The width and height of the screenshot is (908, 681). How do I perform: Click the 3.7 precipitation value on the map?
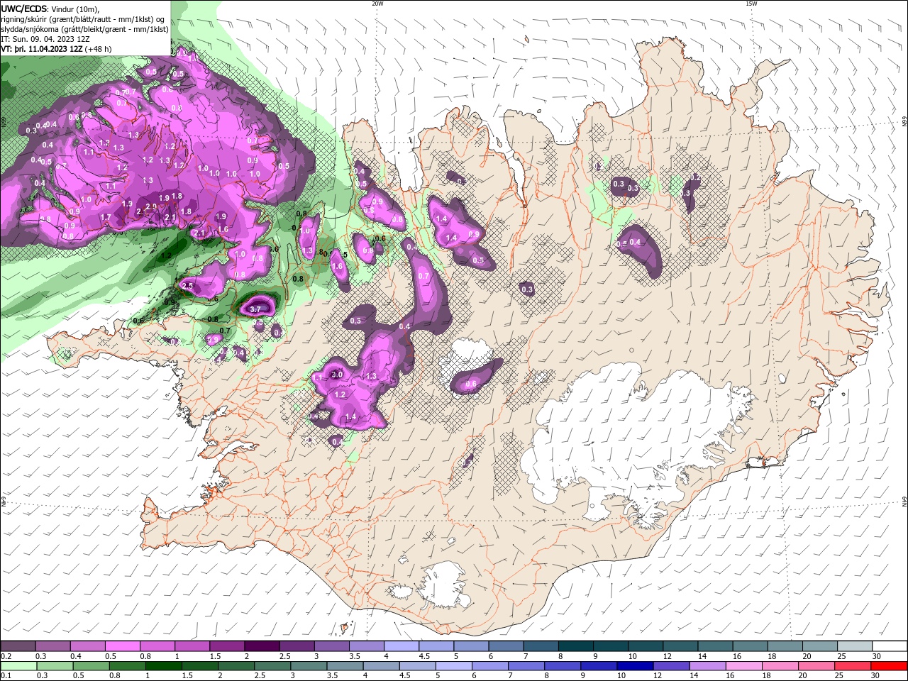pos(256,309)
